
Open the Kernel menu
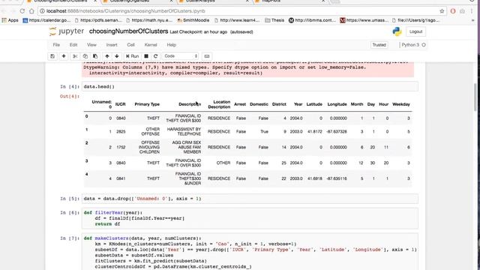(x=151, y=45)
